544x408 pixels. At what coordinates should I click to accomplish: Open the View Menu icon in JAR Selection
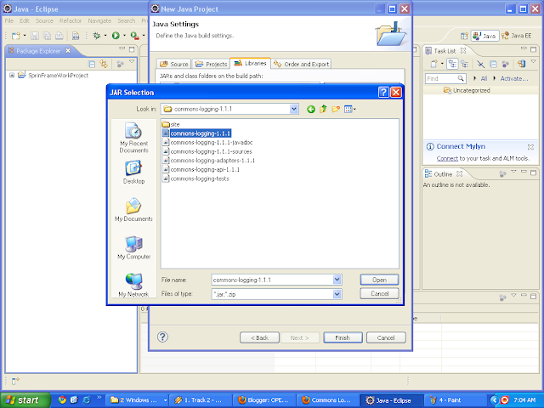pos(349,110)
